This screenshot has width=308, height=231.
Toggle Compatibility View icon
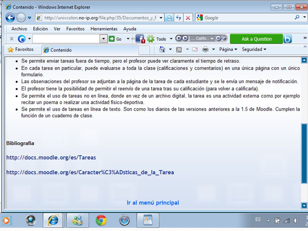[169, 18]
